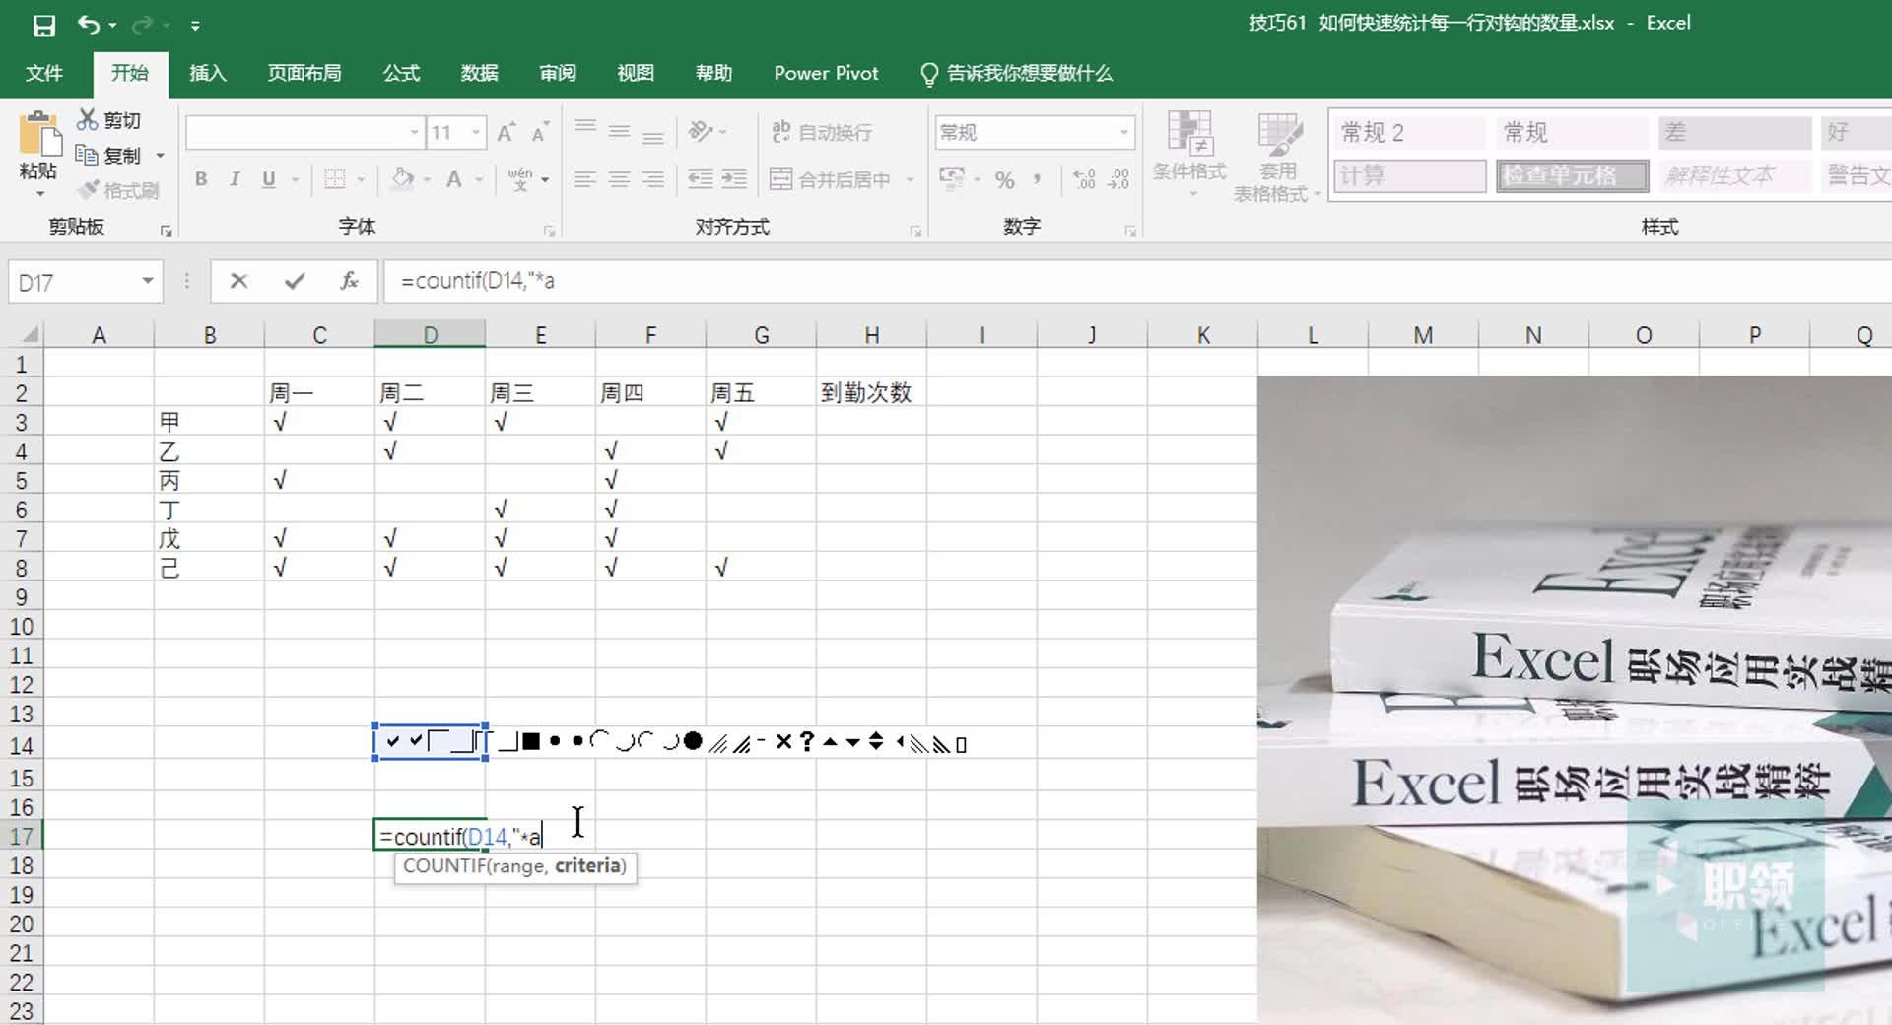Switch to the 数据 tab
Viewport: 1892px width, 1025px height.
click(479, 74)
